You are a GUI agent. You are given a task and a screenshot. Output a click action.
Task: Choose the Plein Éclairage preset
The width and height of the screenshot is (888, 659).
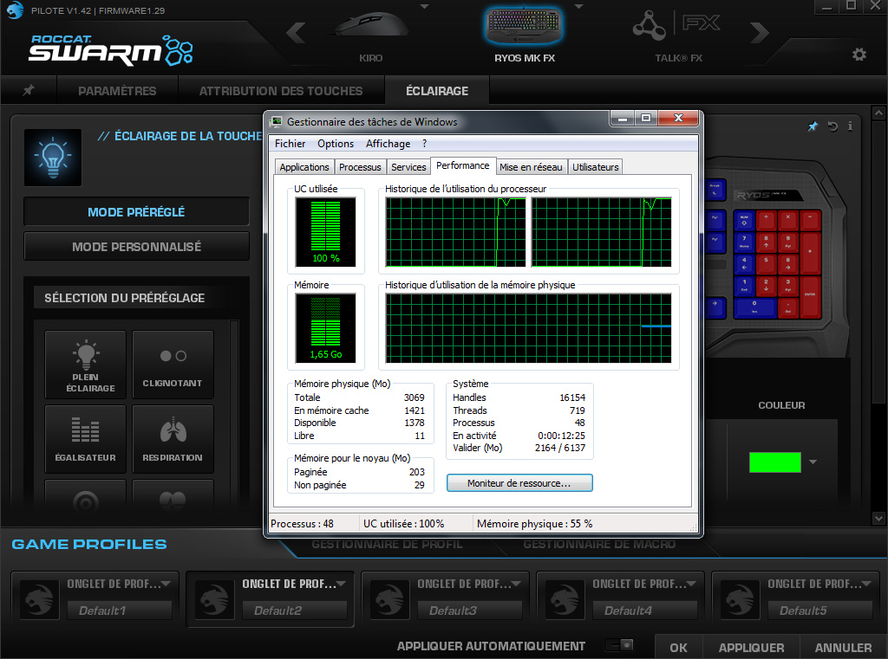point(86,365)
